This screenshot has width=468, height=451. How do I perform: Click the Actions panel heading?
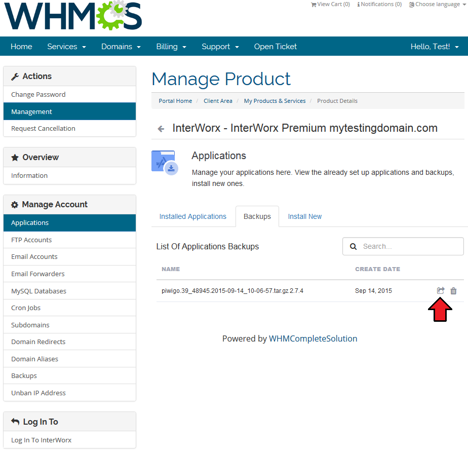tap(69, 76)
